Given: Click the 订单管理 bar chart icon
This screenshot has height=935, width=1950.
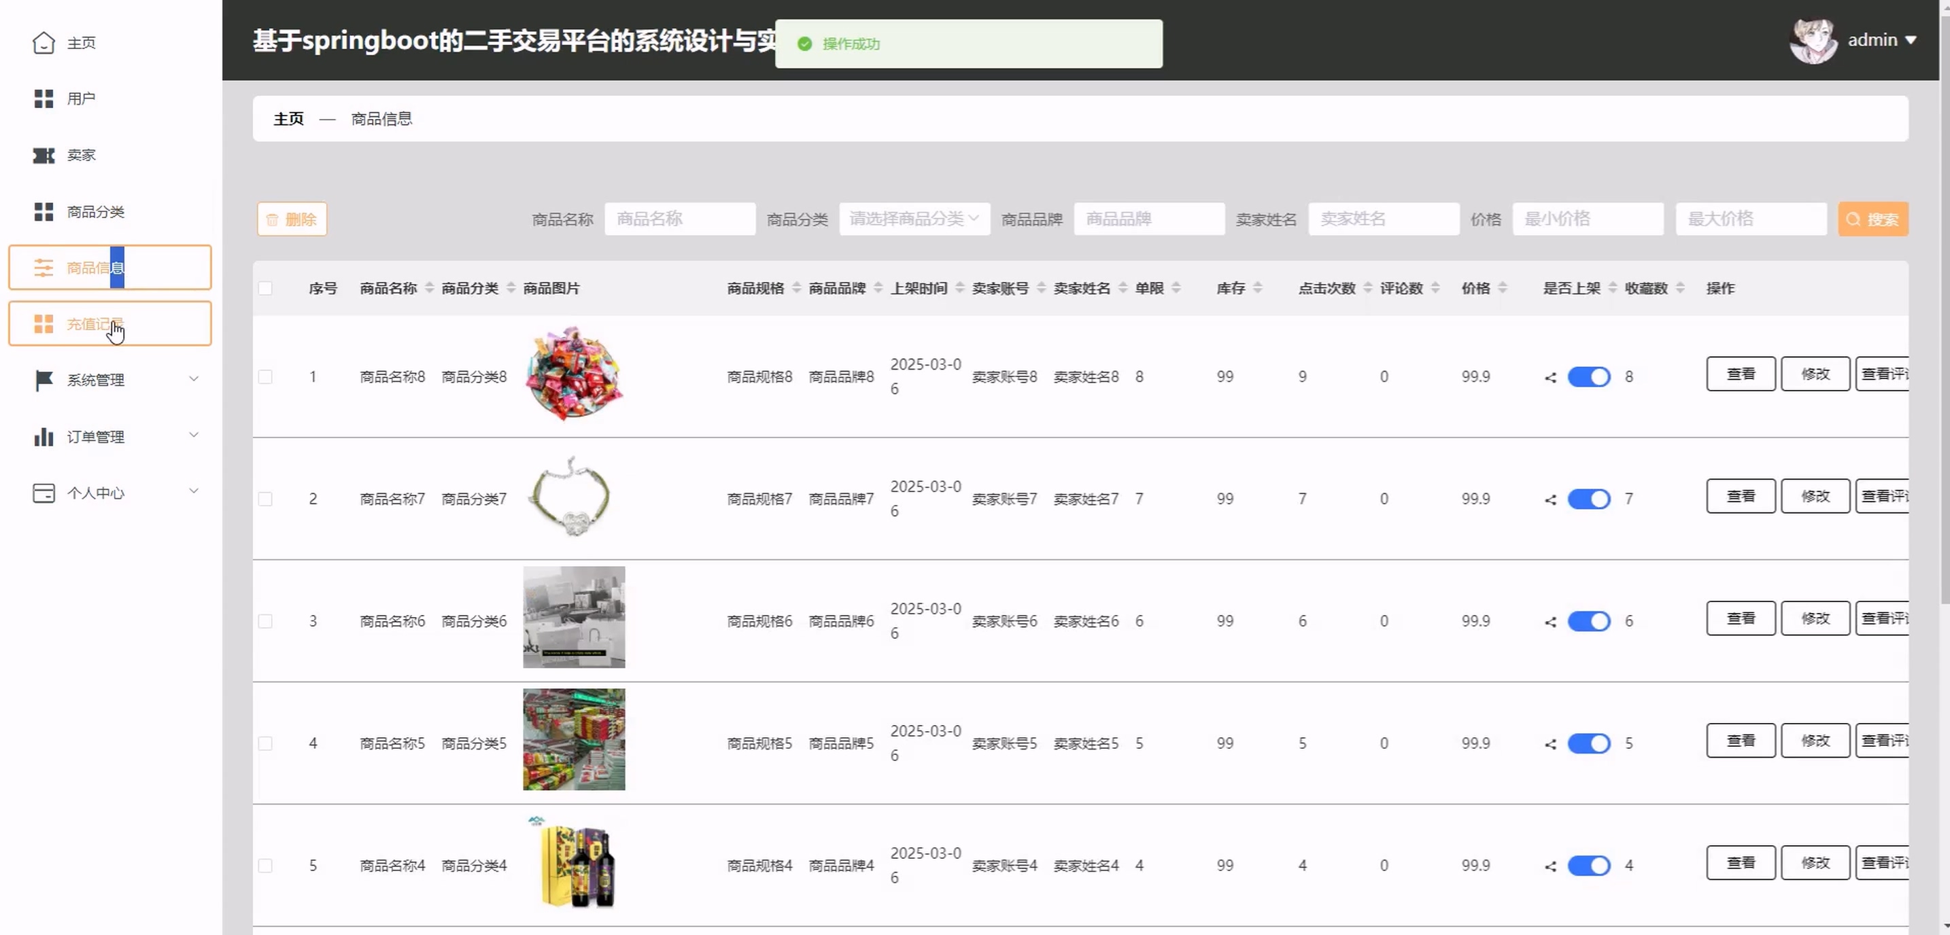Looking at the screenshot, I should coord(43,436).
